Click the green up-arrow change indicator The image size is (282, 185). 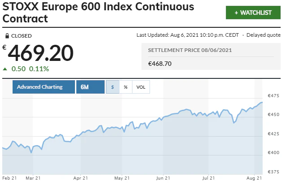pyautogui.click(x=5, y=69)
